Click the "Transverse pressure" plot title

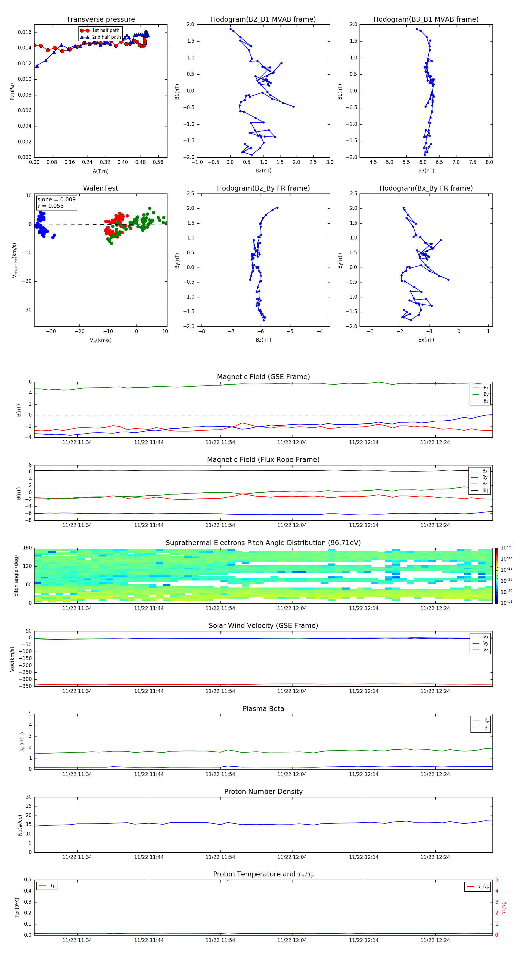[100, 20]
